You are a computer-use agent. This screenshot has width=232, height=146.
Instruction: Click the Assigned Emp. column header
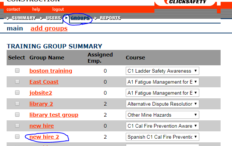[x=100, y=58]
